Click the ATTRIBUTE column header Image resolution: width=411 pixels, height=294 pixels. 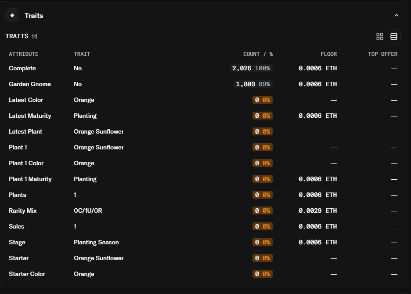coord(23,54)
